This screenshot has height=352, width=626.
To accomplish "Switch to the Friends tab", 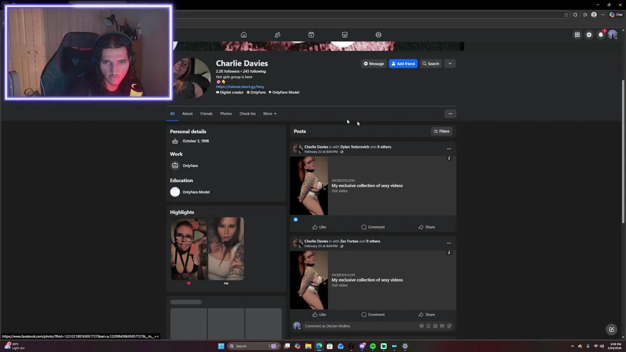I will tap(206, 113).
